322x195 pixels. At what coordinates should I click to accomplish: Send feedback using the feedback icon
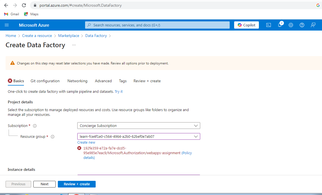pos(313,25)
